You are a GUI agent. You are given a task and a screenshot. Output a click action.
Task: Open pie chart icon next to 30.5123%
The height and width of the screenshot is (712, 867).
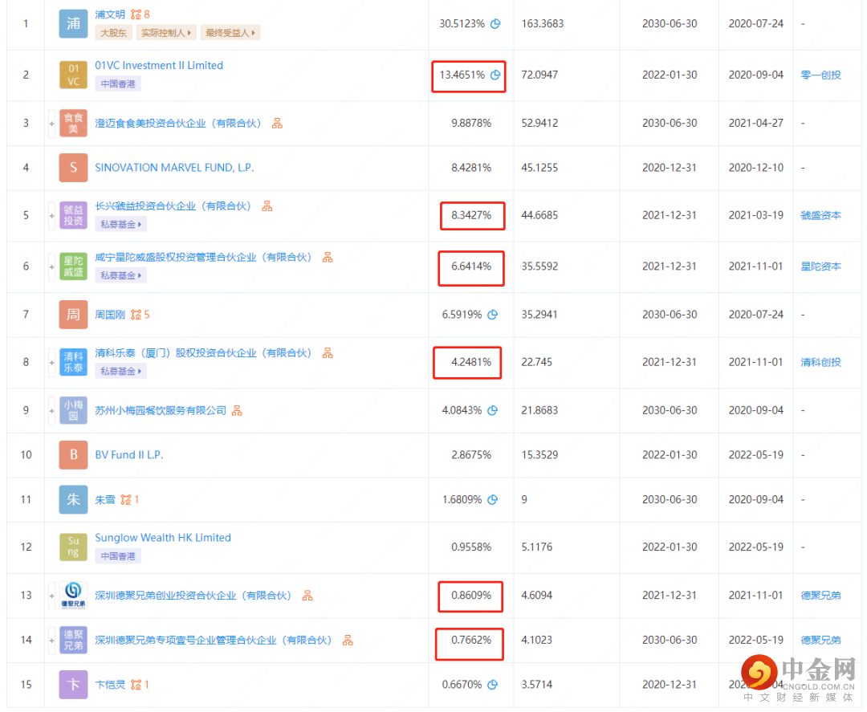point(495,24)
